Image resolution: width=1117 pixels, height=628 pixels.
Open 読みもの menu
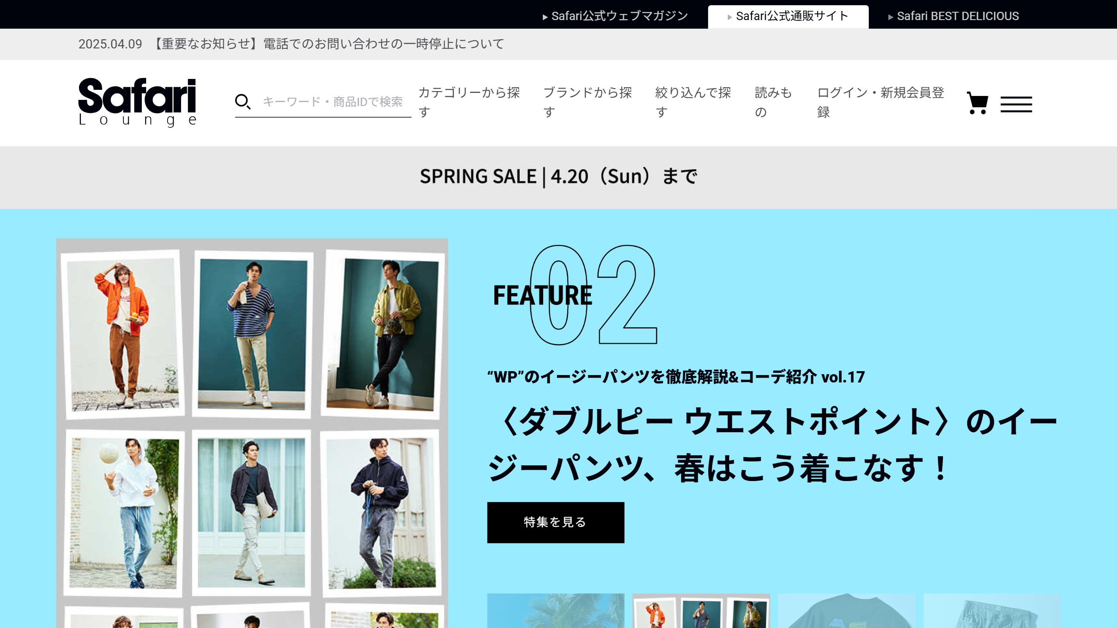click(x=774, y=102)
